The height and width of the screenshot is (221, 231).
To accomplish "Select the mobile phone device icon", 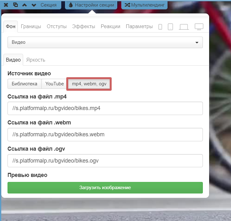I will point(160,27).
